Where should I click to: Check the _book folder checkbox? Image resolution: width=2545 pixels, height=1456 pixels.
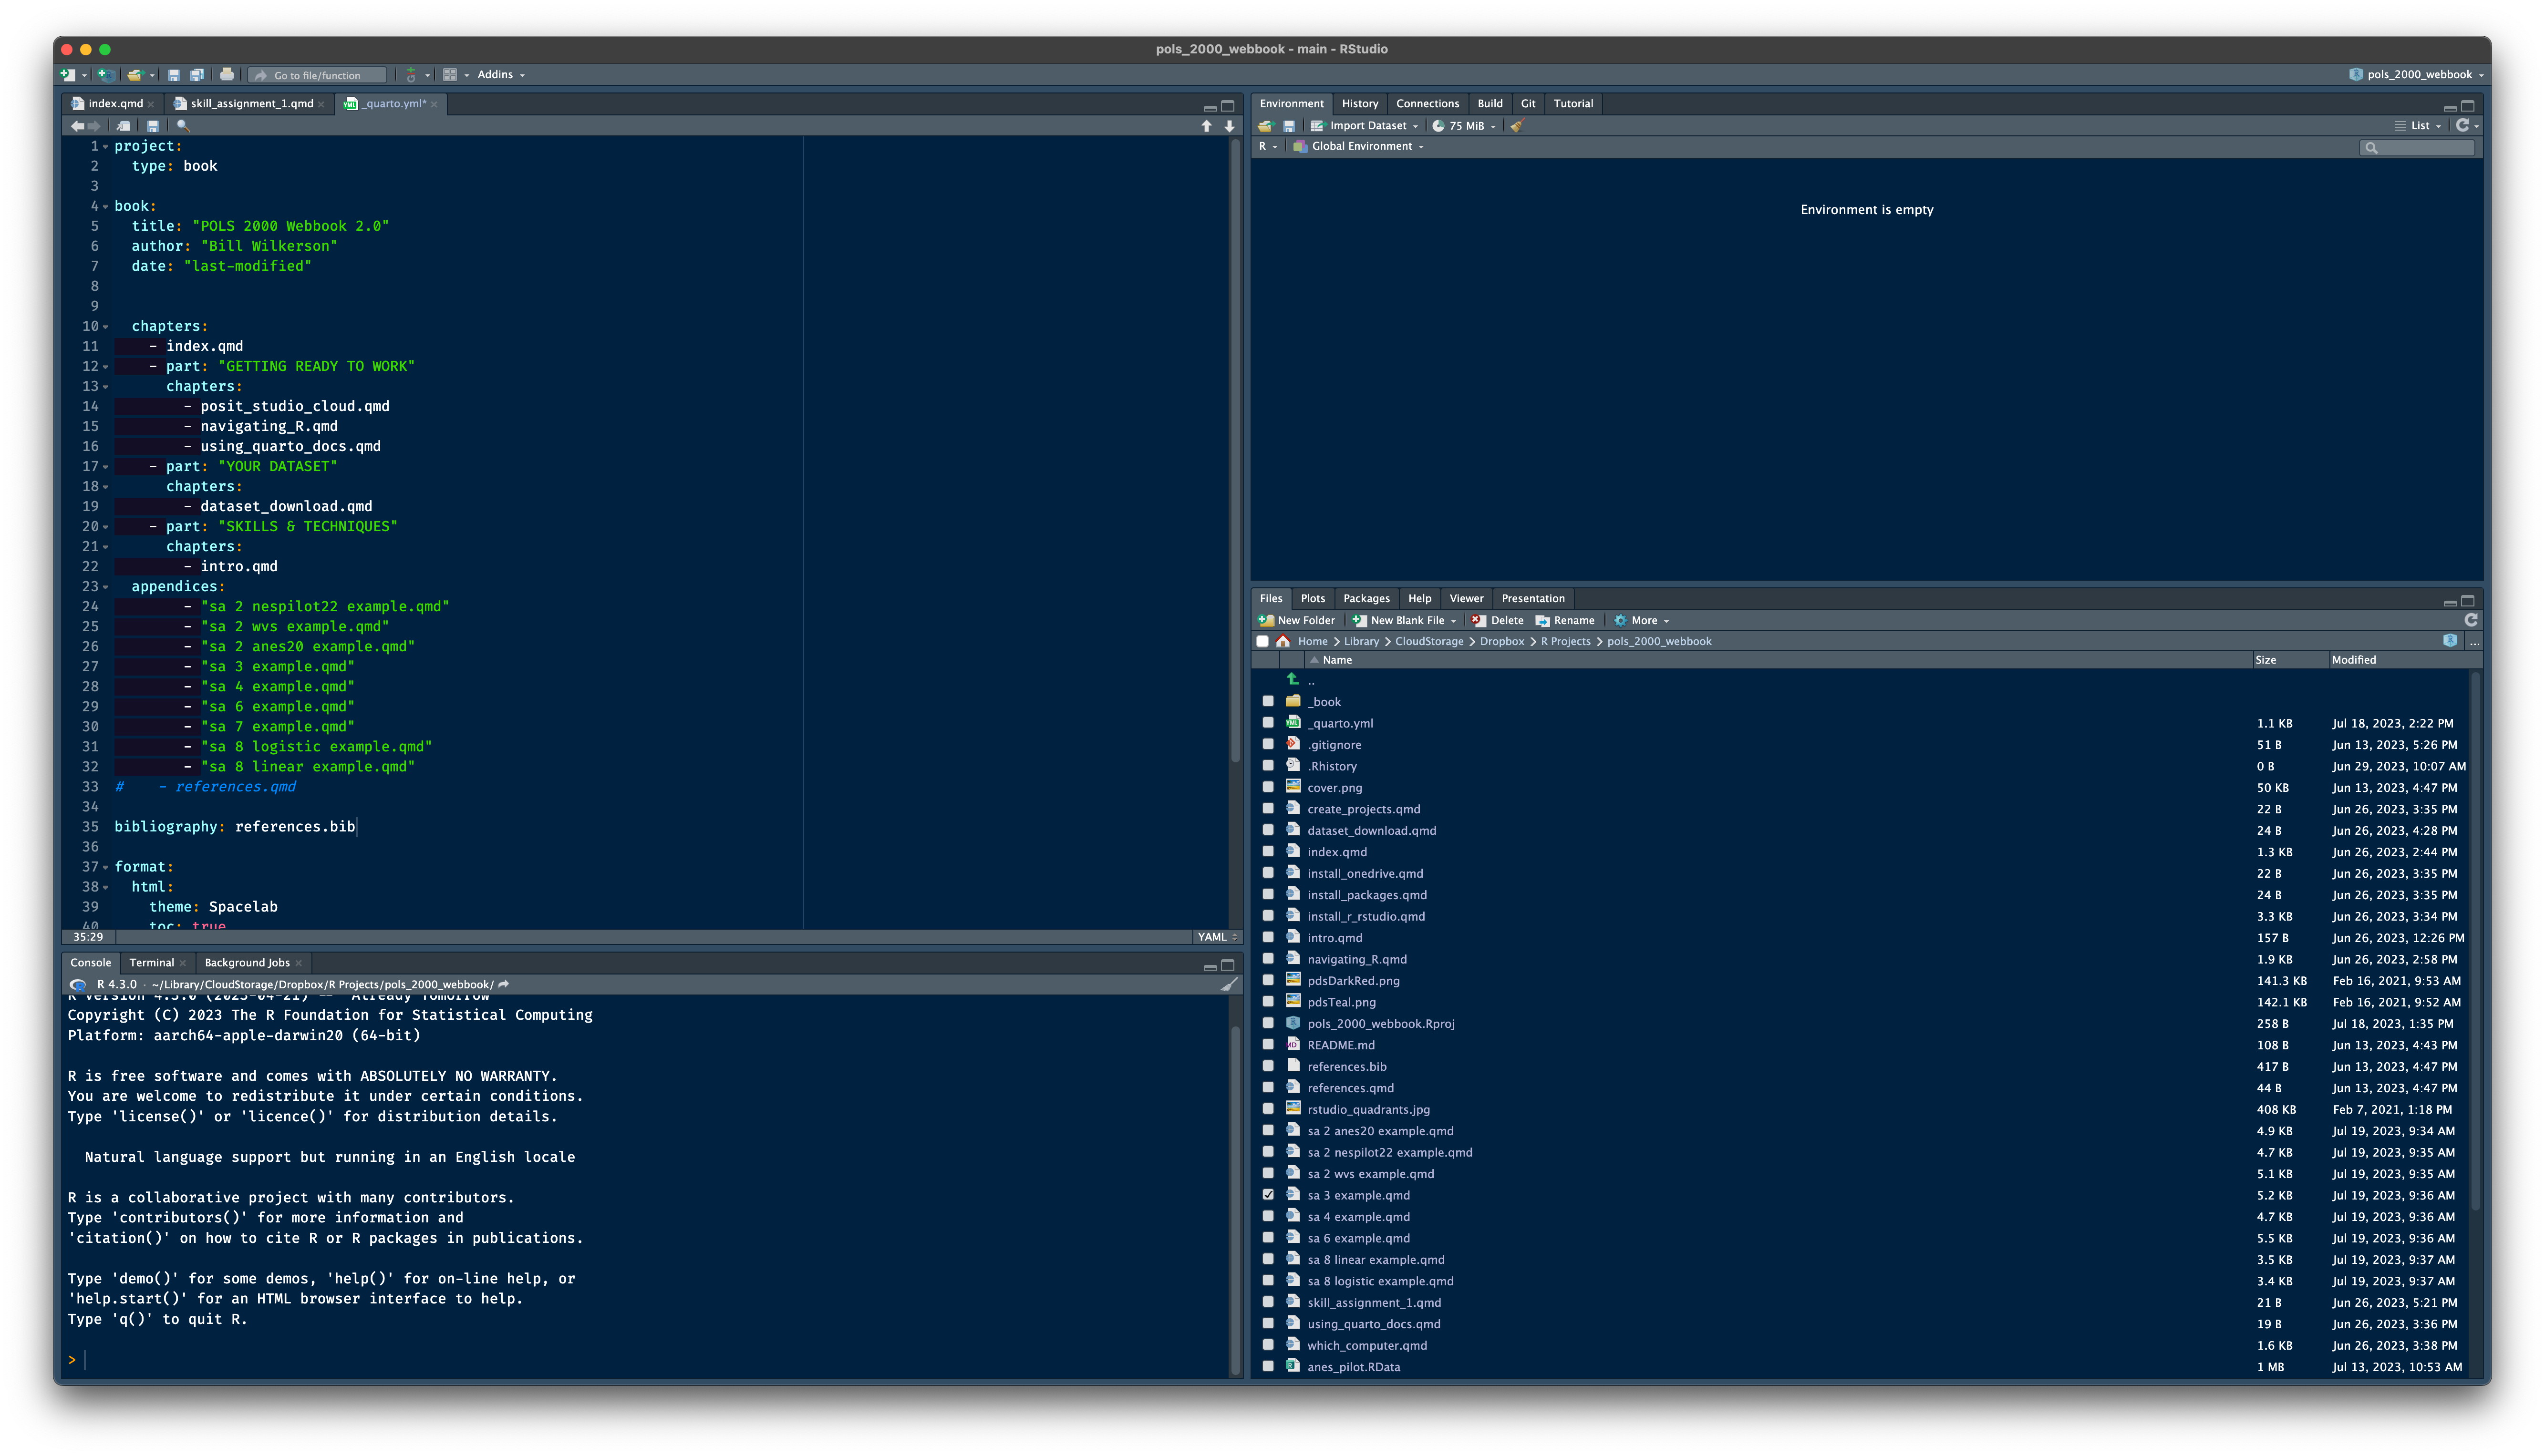(1268, 701)
